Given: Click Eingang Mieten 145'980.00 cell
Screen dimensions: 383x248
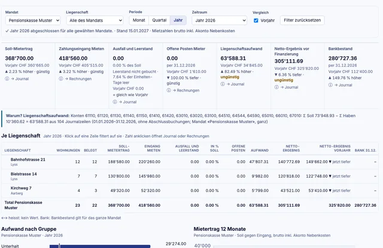Looking at the screenshot, I should 150,176.
